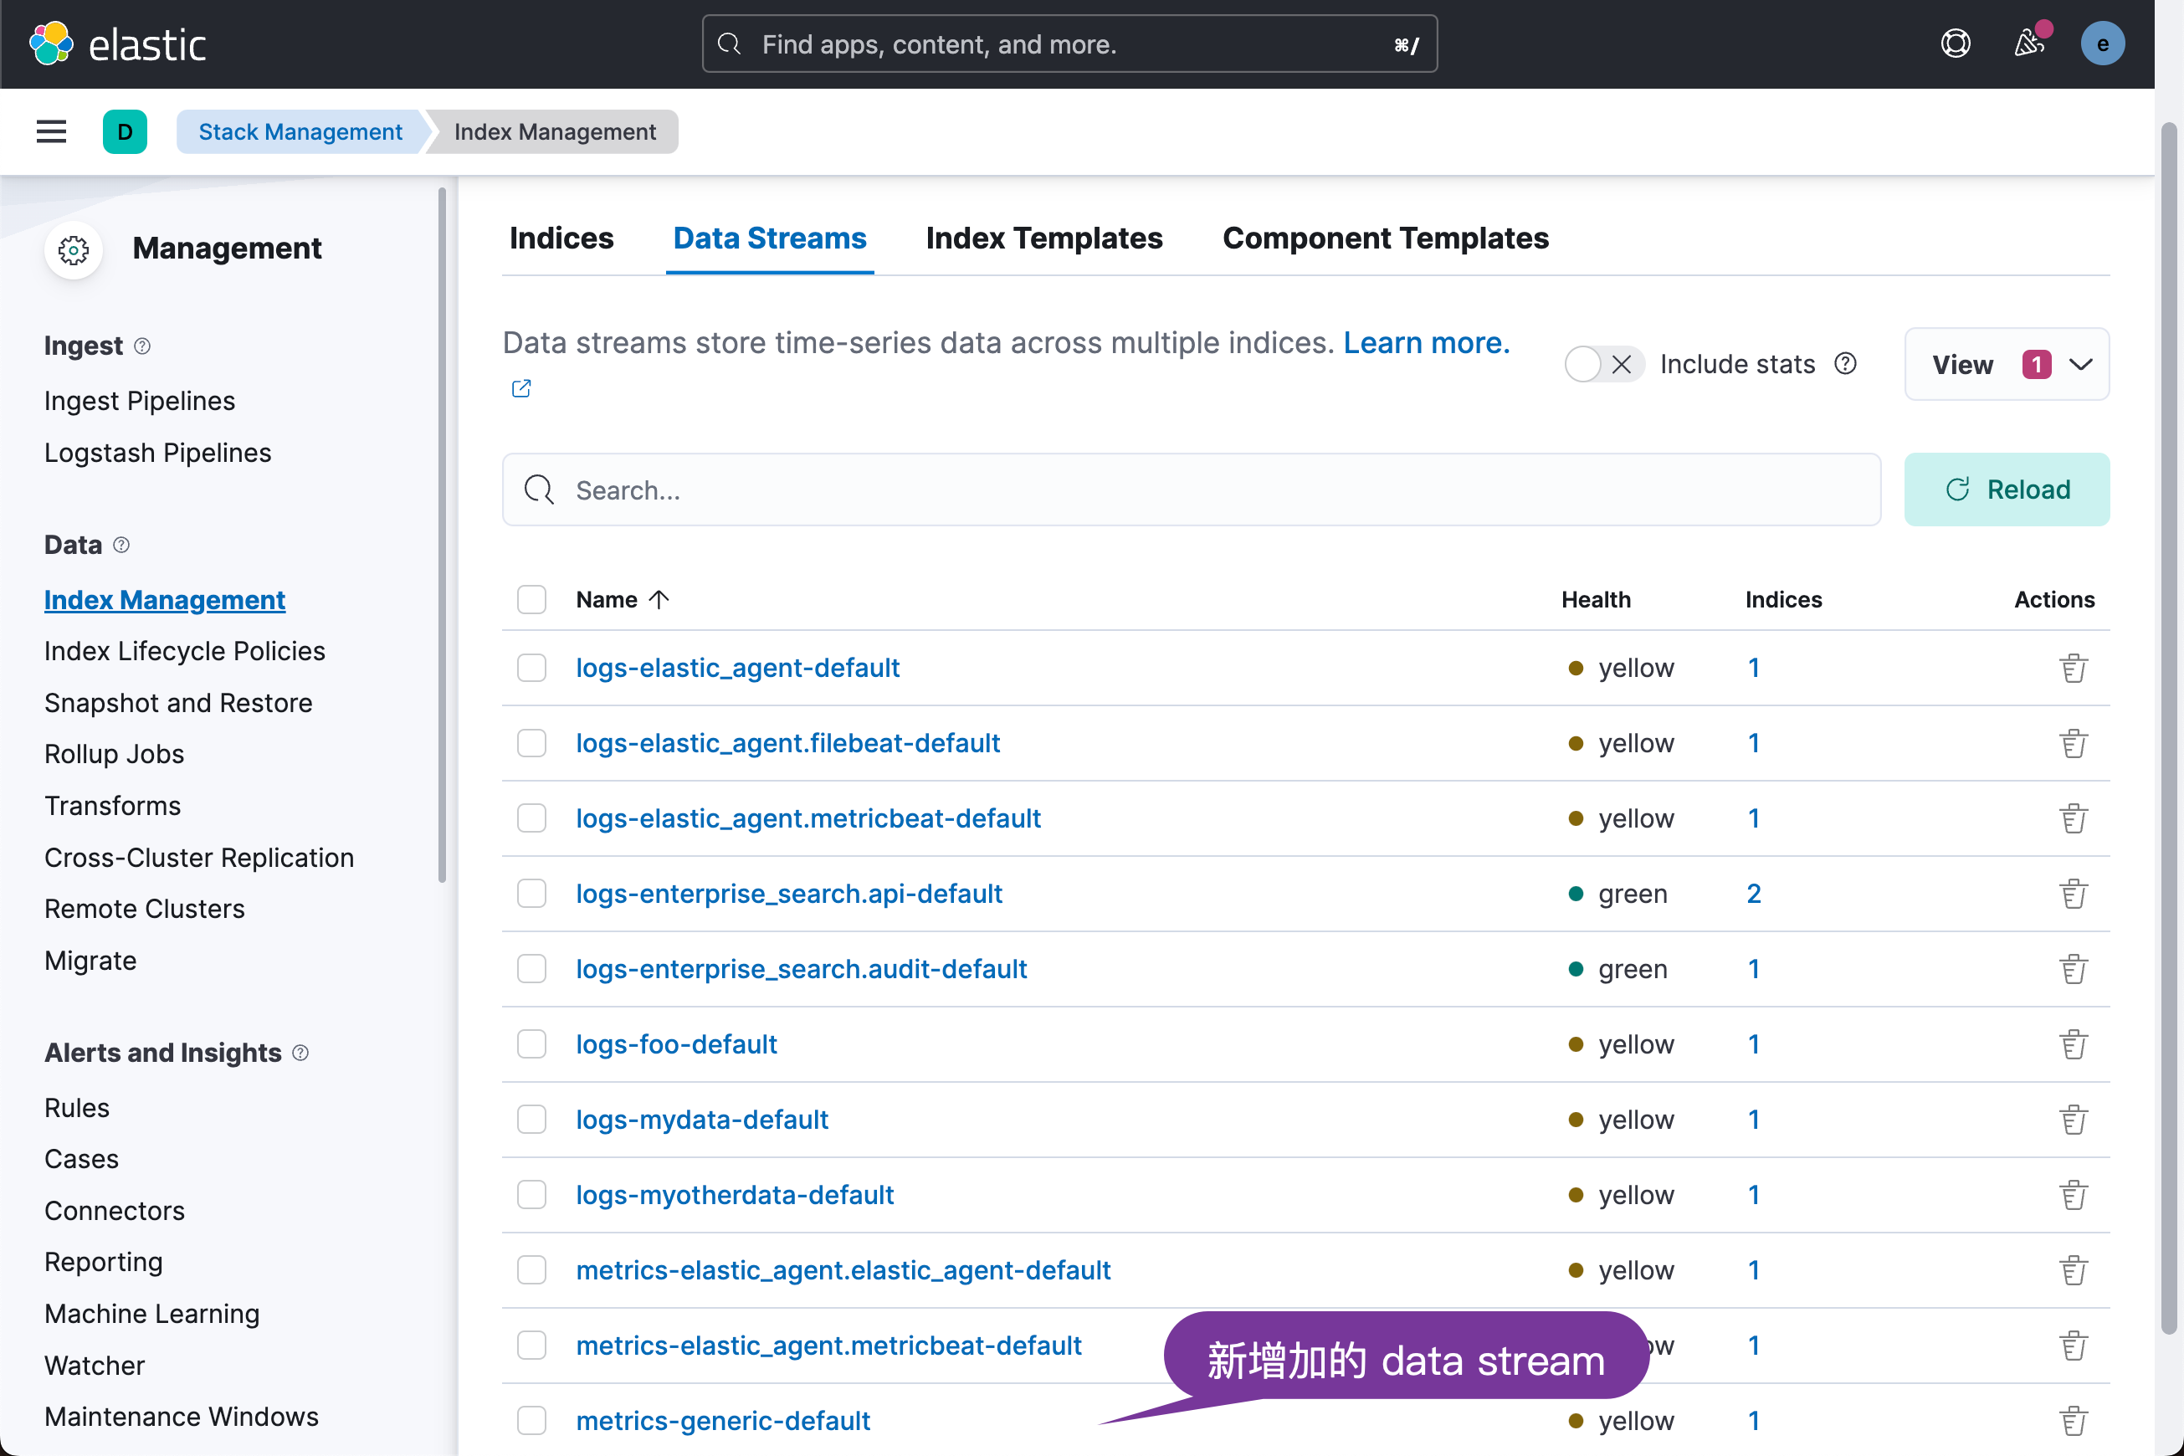2184x1456 pixels.
Task: Open the Index Templates tab
Action: pyautogui.click(x=1043, y=238)
